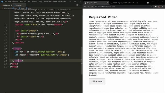Image resolution: width=165 pixels, height=93 pixels.
Task: Open the Selection menu
Action: (x=15, y=2)
